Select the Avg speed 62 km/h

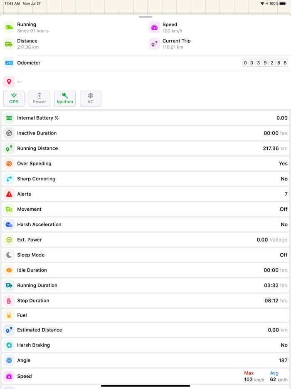(279, 379)
